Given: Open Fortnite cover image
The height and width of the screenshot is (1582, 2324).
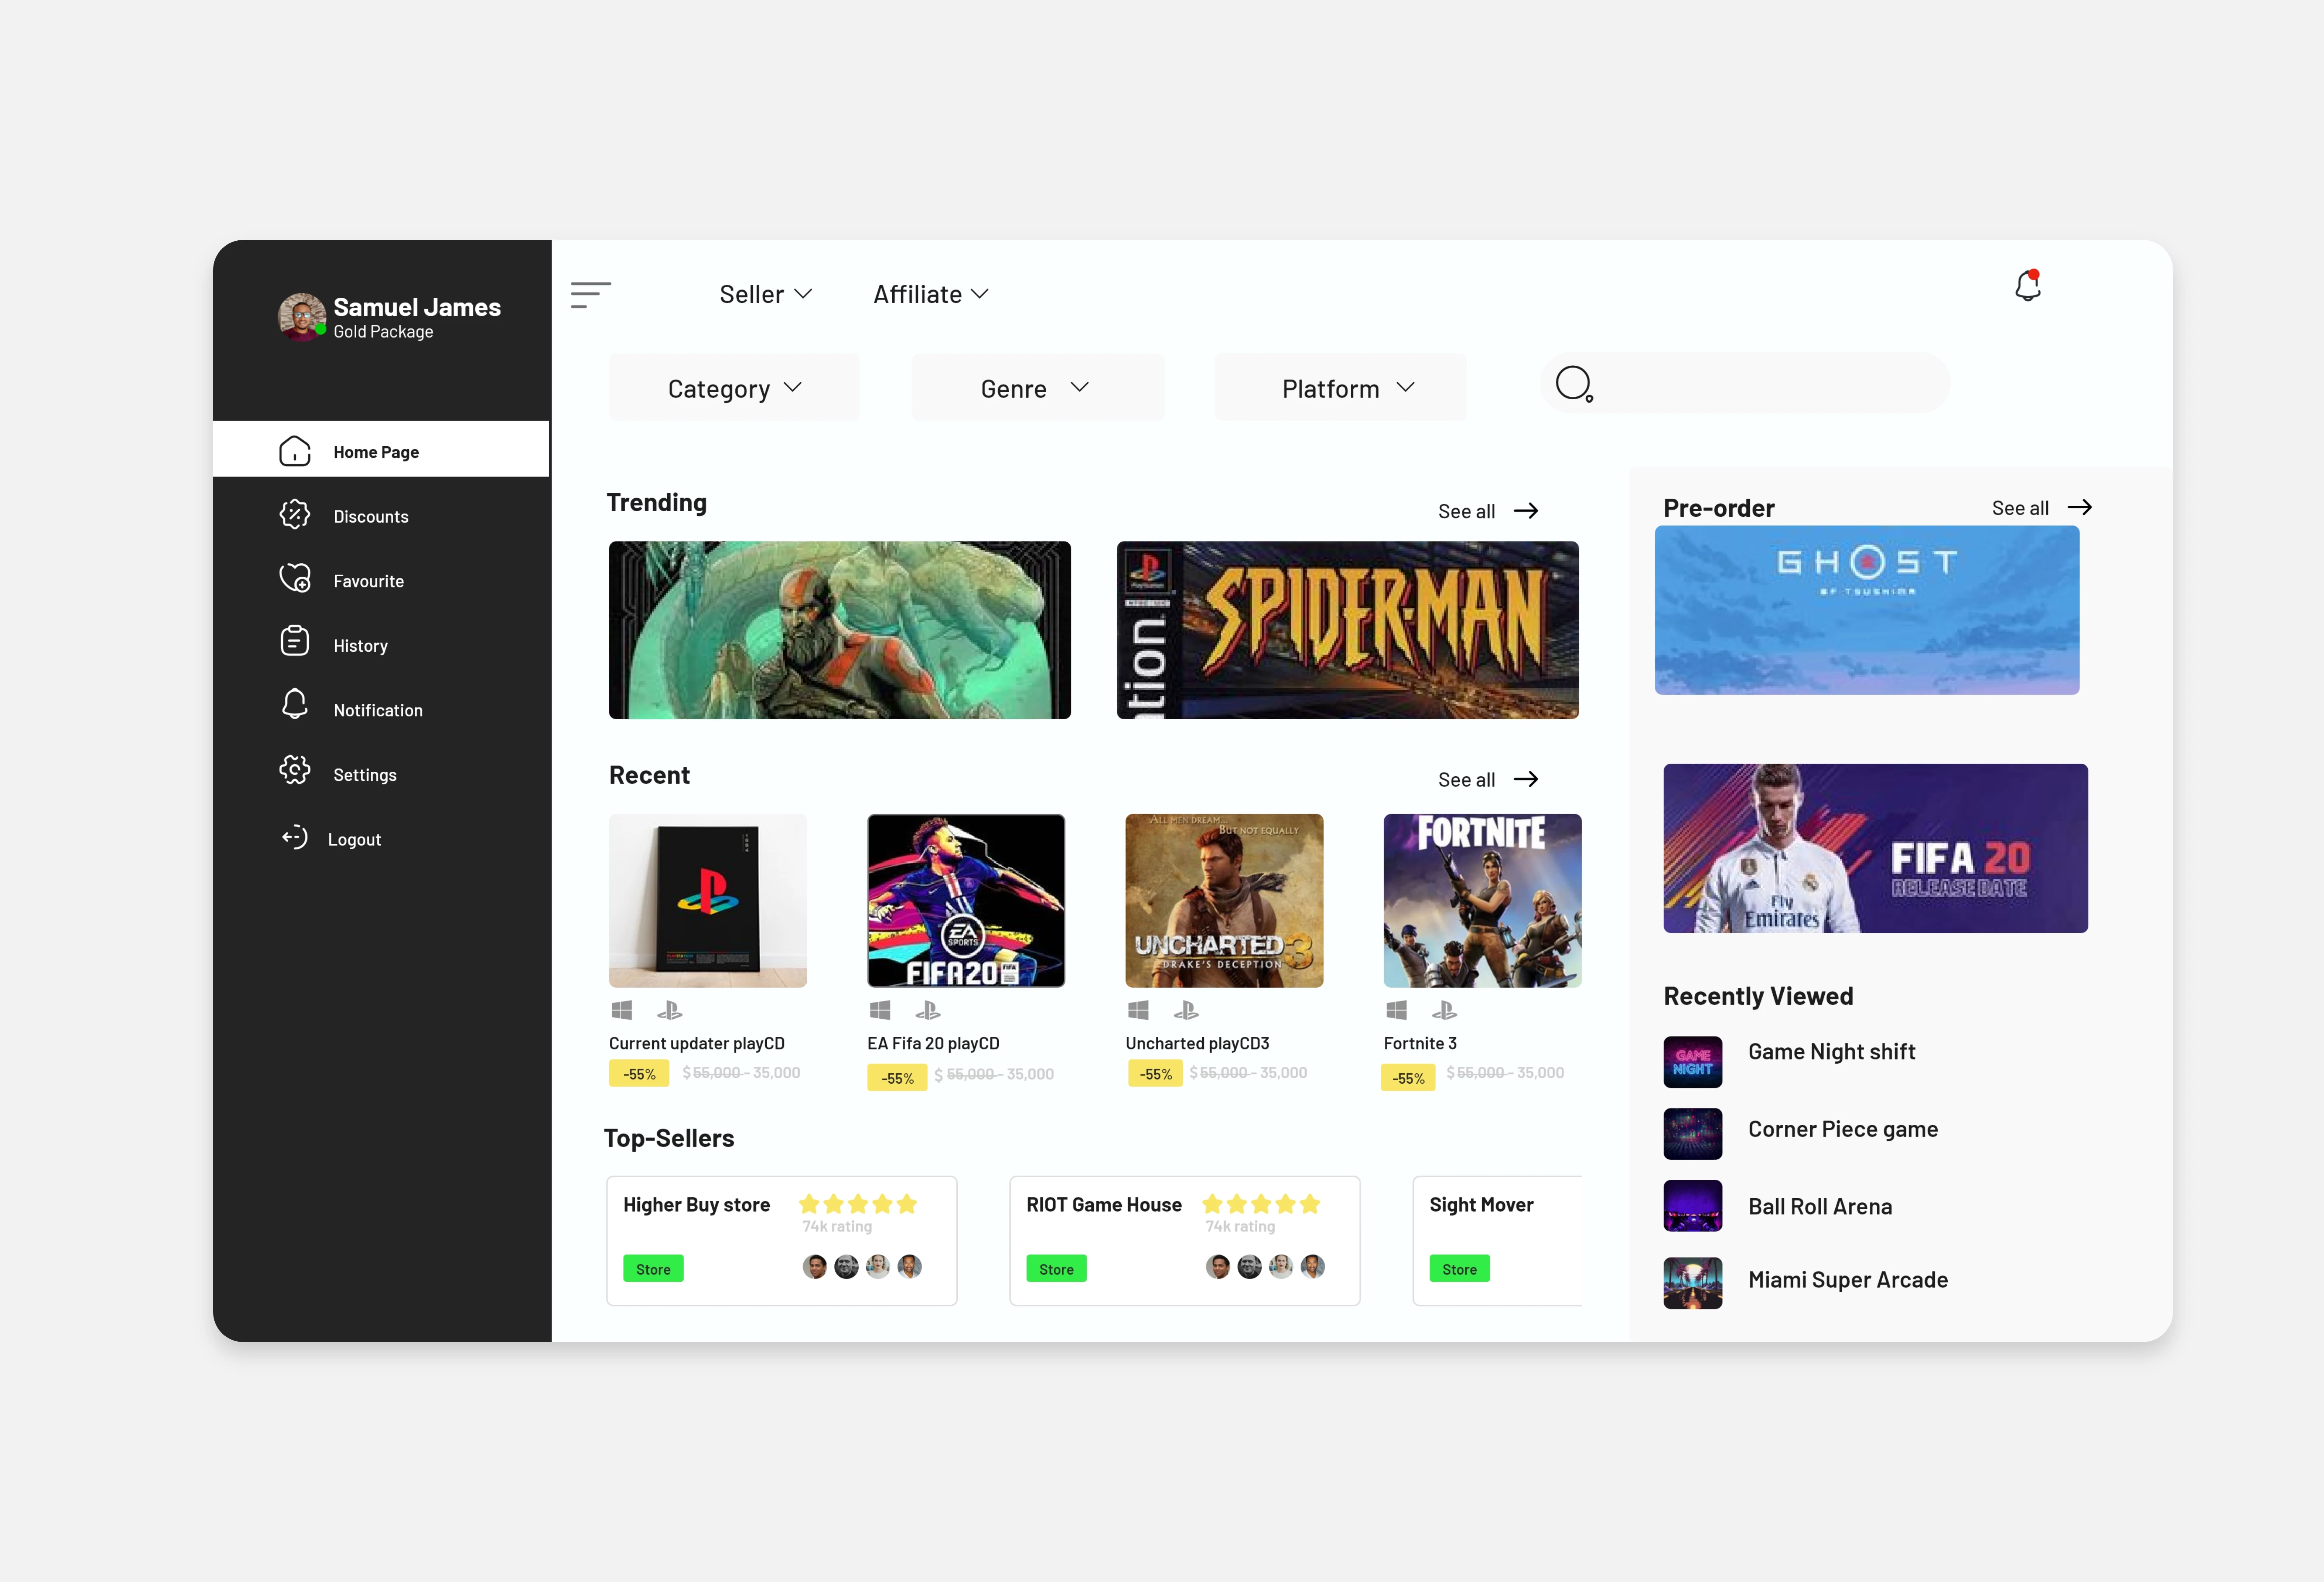Looking at the screenshot, I should tap(1483, 900).
